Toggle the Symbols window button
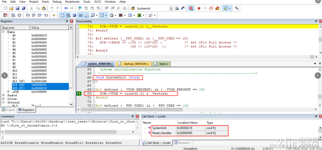Image resolution: width=322 pixels, height=150 pixels. point(74,15)
